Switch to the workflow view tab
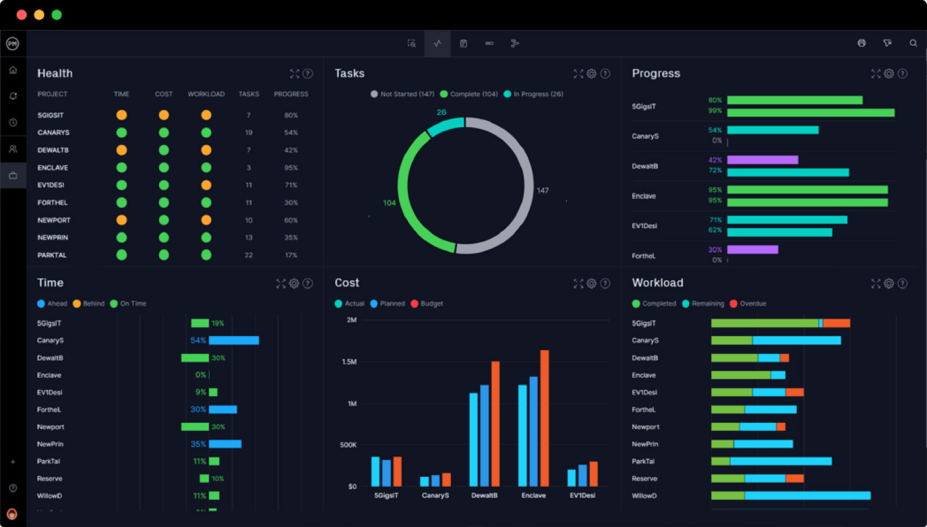 pyautogui.click(x=514, y=43)
